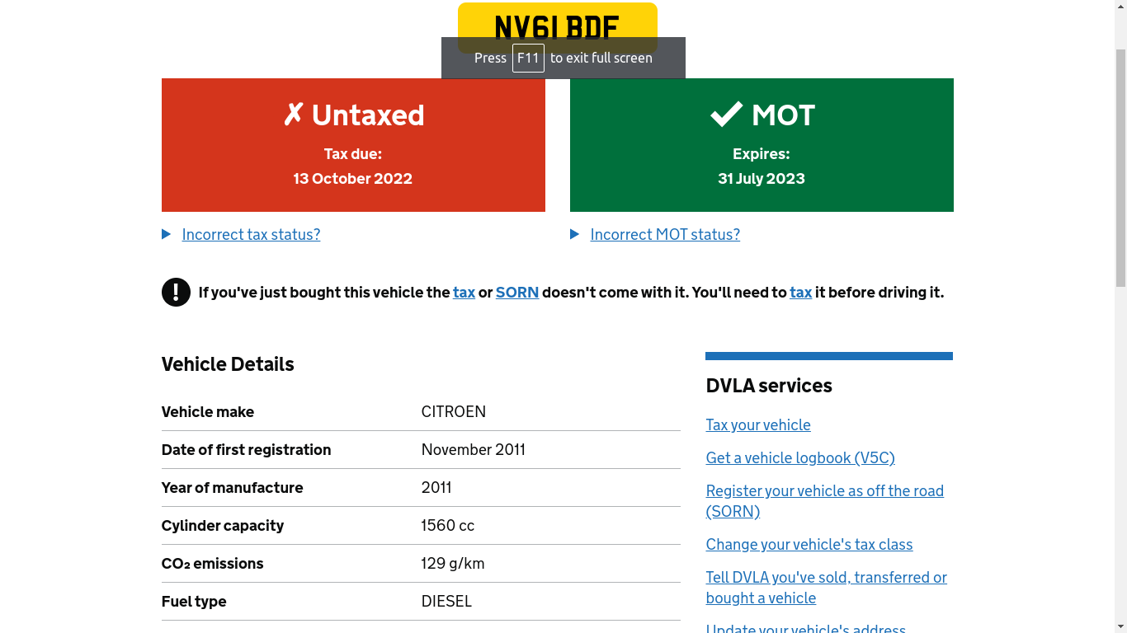
Task: Follow the first 'tax' link in the warning
Action: (464, 292)
